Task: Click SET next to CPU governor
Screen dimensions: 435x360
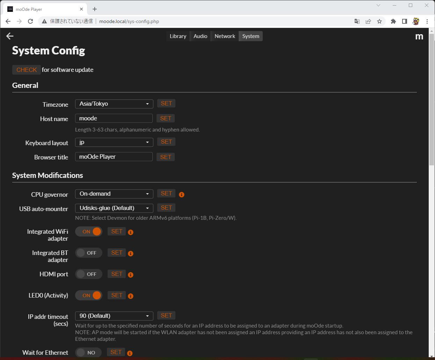Action: click(166, 194)
